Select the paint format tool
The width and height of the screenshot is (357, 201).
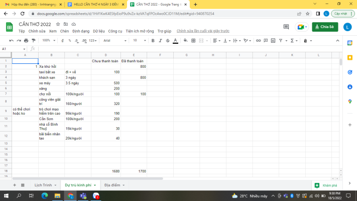point(34,40)
